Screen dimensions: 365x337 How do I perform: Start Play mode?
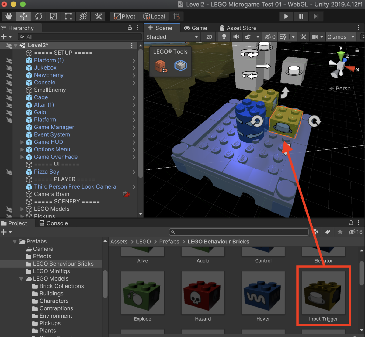point(286,16)
